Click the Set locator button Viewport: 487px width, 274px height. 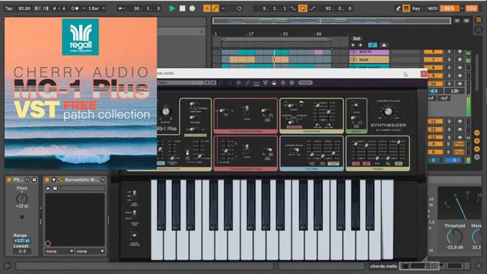(357, 39)
